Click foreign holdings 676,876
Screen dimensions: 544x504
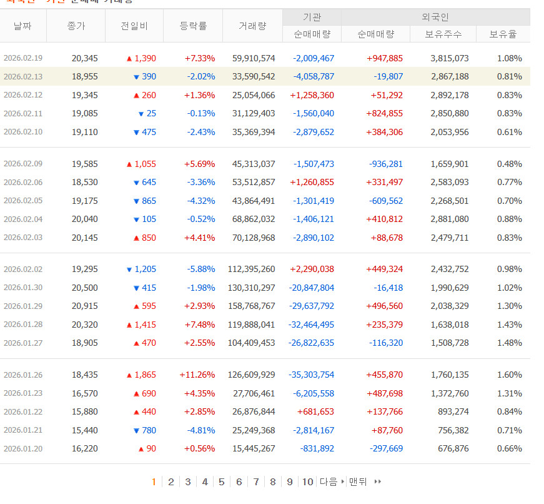tap(453, 448)
